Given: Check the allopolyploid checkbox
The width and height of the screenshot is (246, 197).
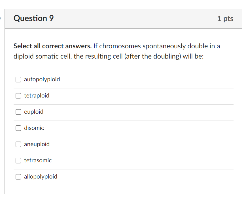Looking at the screenshot, I should click(18, 177).
